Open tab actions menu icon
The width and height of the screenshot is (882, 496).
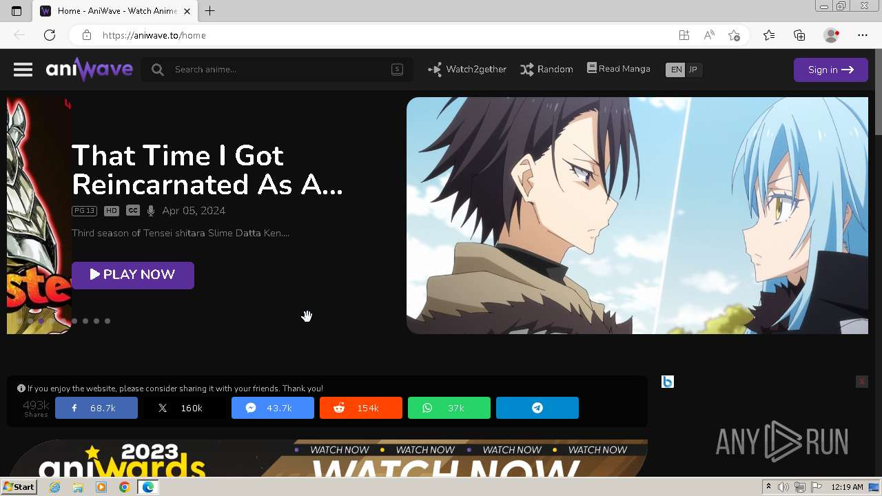click(17, 11)
